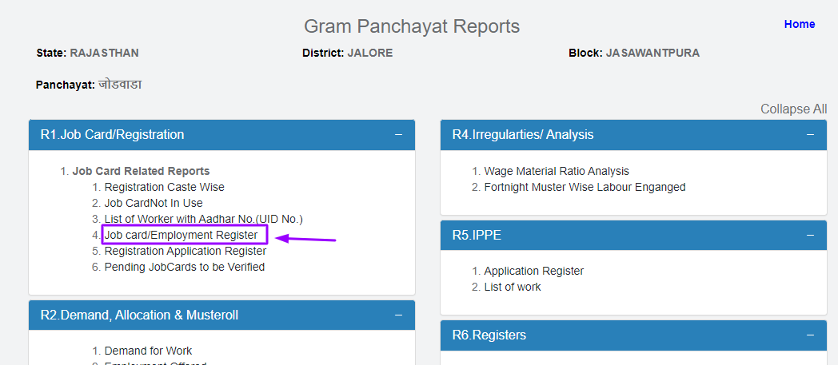Collapse the R2.Demand, Allocation & Musteroll minus icon
This screenshot has height=365, width=838.
tap(398, 315)
